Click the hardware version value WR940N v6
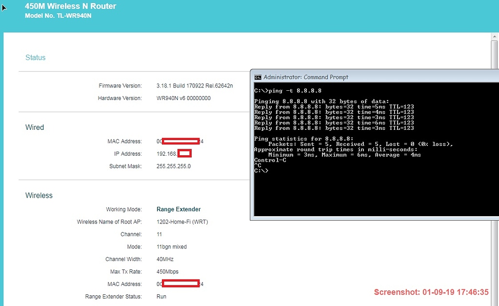The image size is (499, 306). tap(183, 98)
